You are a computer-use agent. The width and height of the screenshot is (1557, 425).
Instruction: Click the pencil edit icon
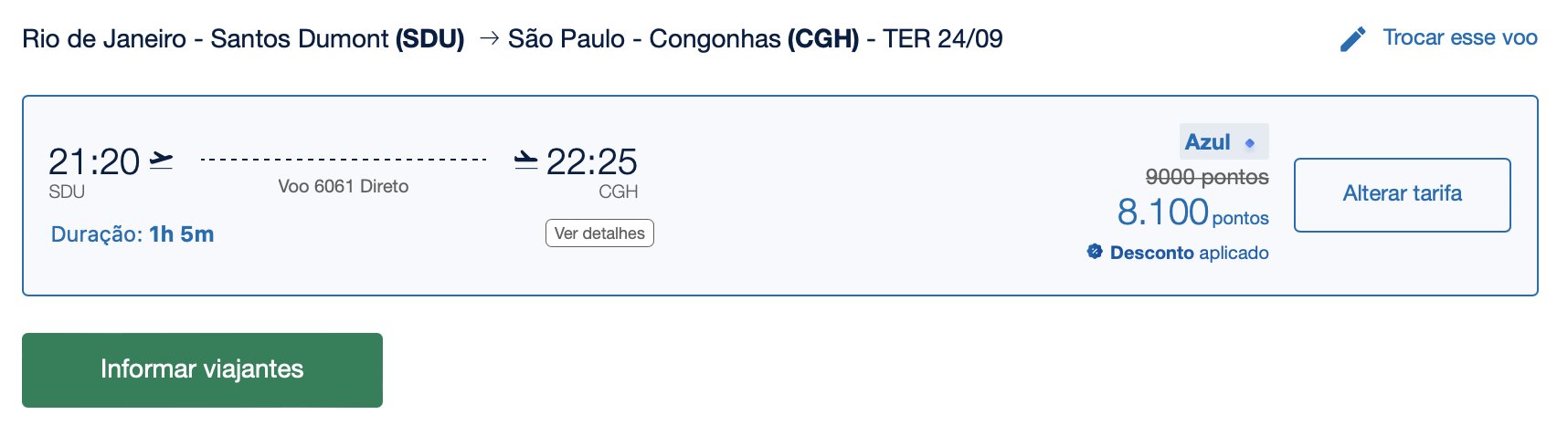tap(1352, 39)
